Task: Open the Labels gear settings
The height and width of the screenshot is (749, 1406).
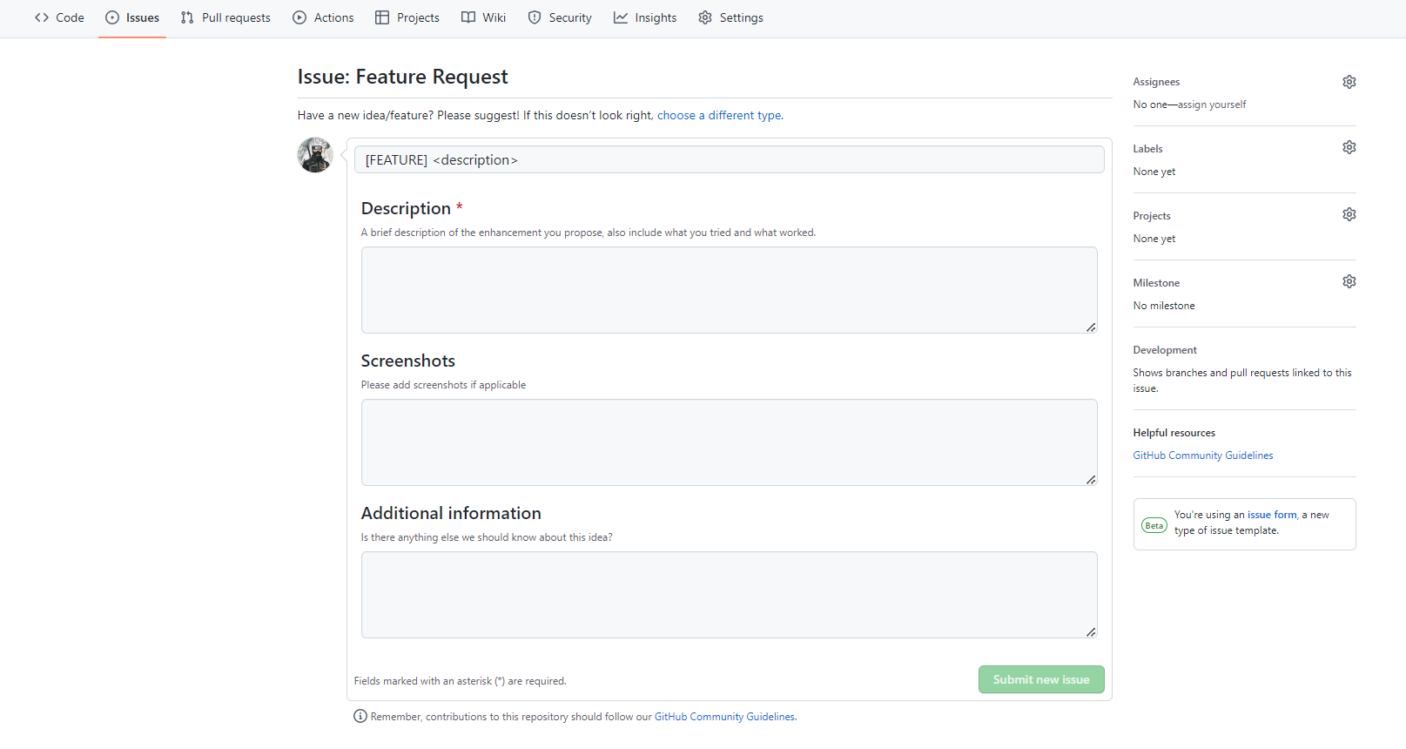Action: (x=1349, y=147)
